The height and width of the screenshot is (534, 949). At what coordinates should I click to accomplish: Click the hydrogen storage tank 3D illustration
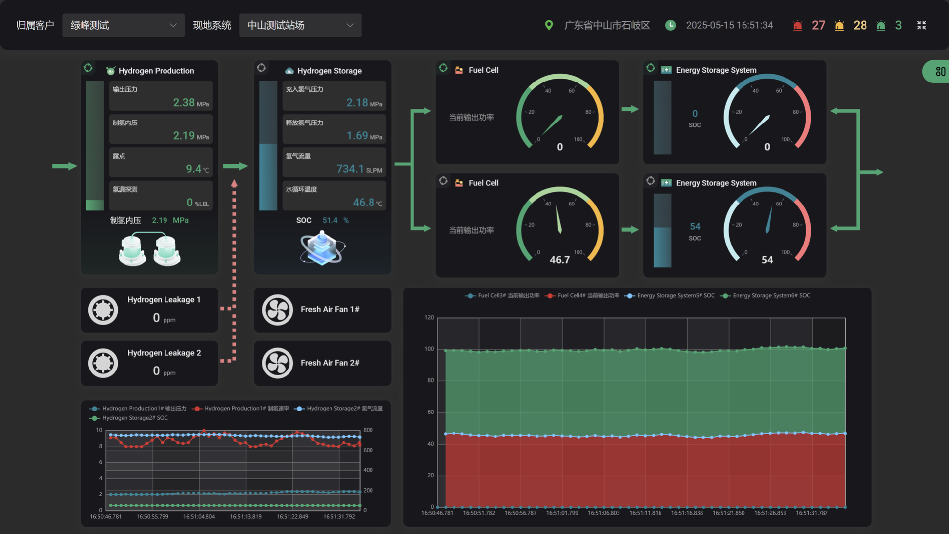coord(322,248)
